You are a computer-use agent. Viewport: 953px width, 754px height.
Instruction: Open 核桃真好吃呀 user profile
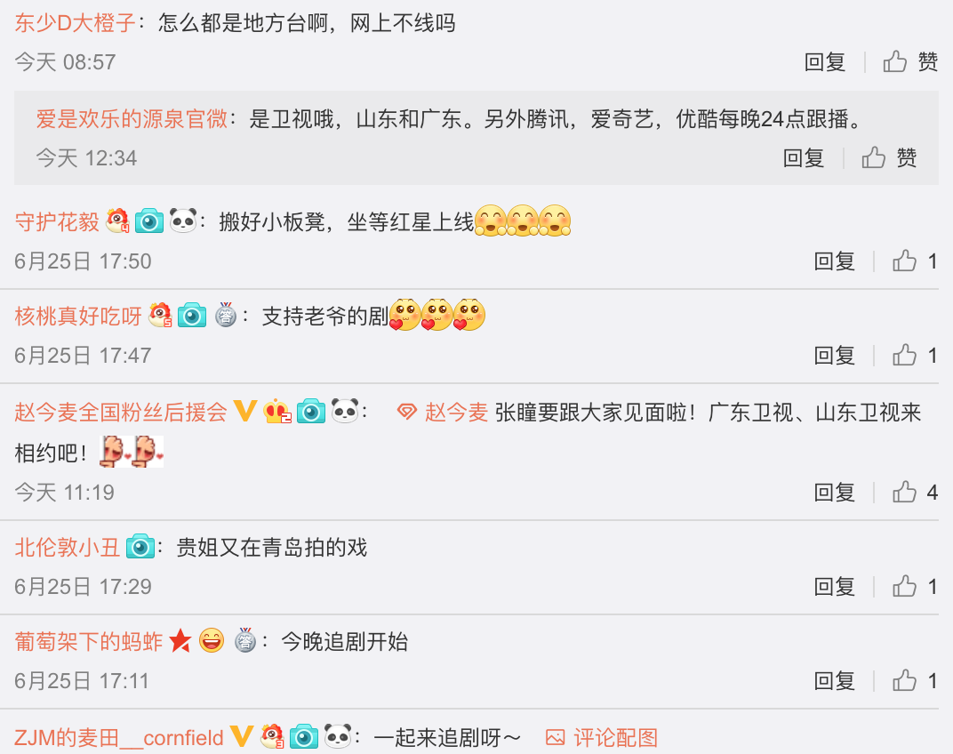pyautogui.click(x=78, y=317)
